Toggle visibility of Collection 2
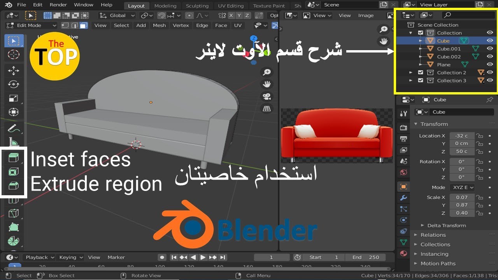Viewport: 498px width, 280px height. [490, 72]
